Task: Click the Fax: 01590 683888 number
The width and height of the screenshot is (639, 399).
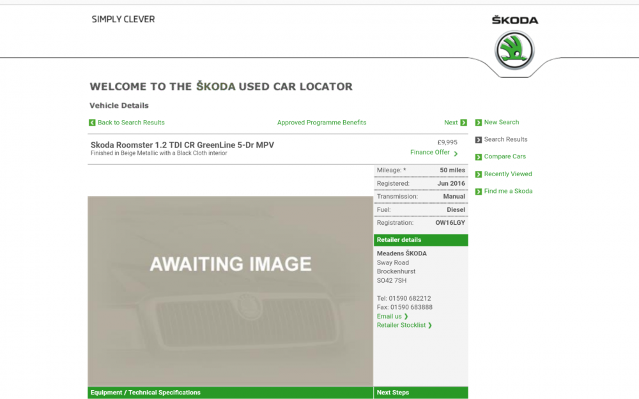Action: [x=404, y=308]
